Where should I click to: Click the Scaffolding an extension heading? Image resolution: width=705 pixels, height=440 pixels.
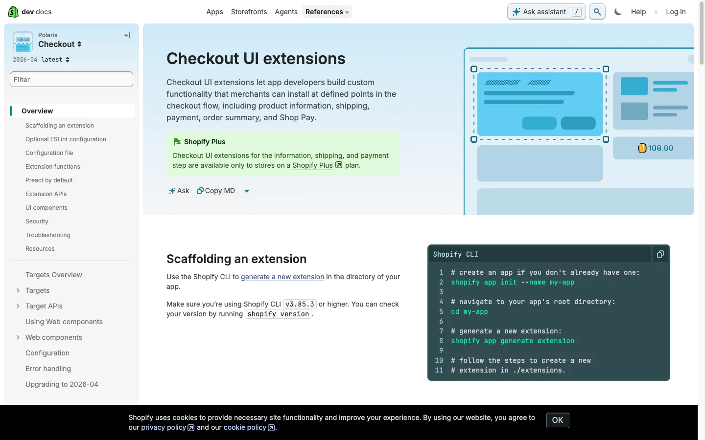(236, 259)
